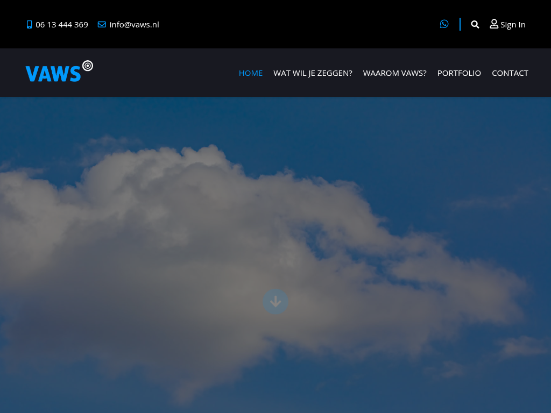551x413 pixels.
Task: Select WAAROM VAWS? in the navigation
Action: point(394,73)
